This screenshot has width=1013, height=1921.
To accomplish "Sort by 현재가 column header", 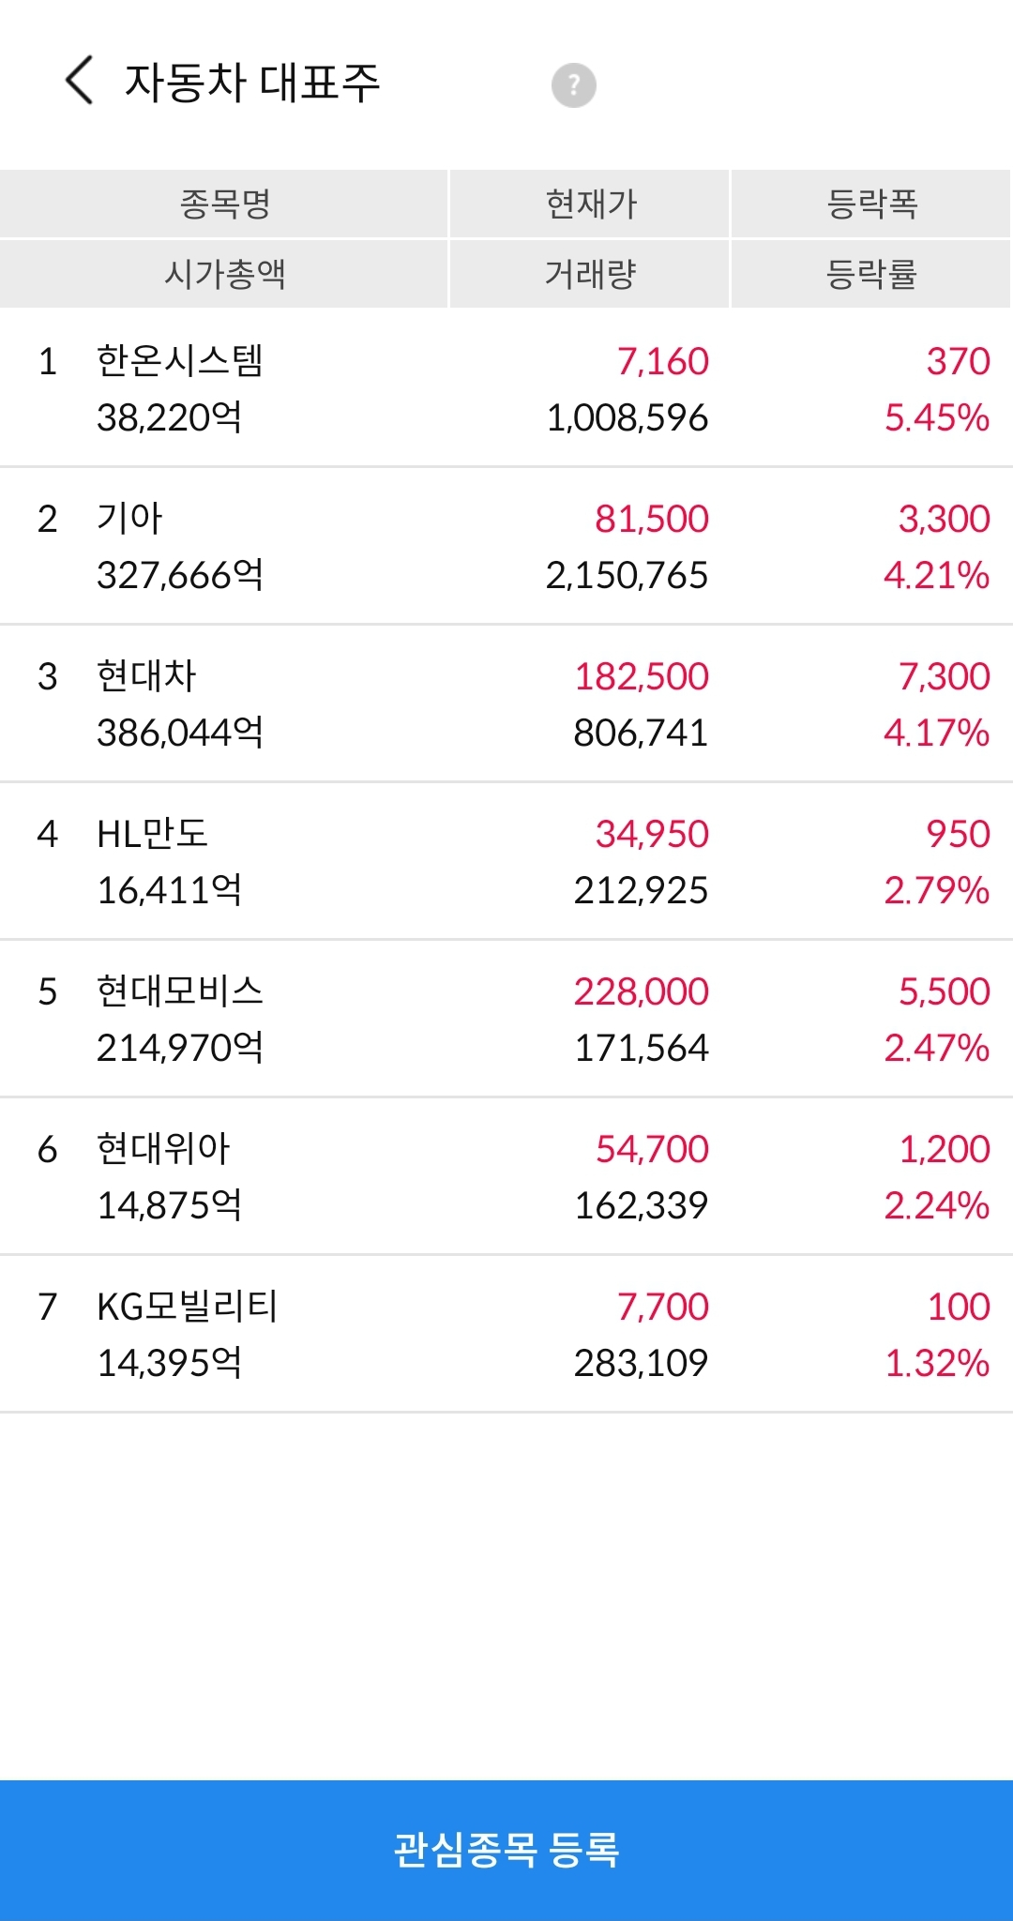I will click(x=590, y=204).
